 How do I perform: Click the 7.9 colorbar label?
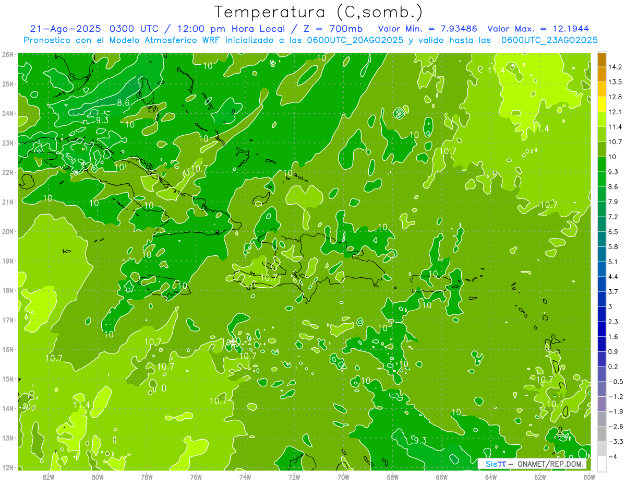point(613,202)
